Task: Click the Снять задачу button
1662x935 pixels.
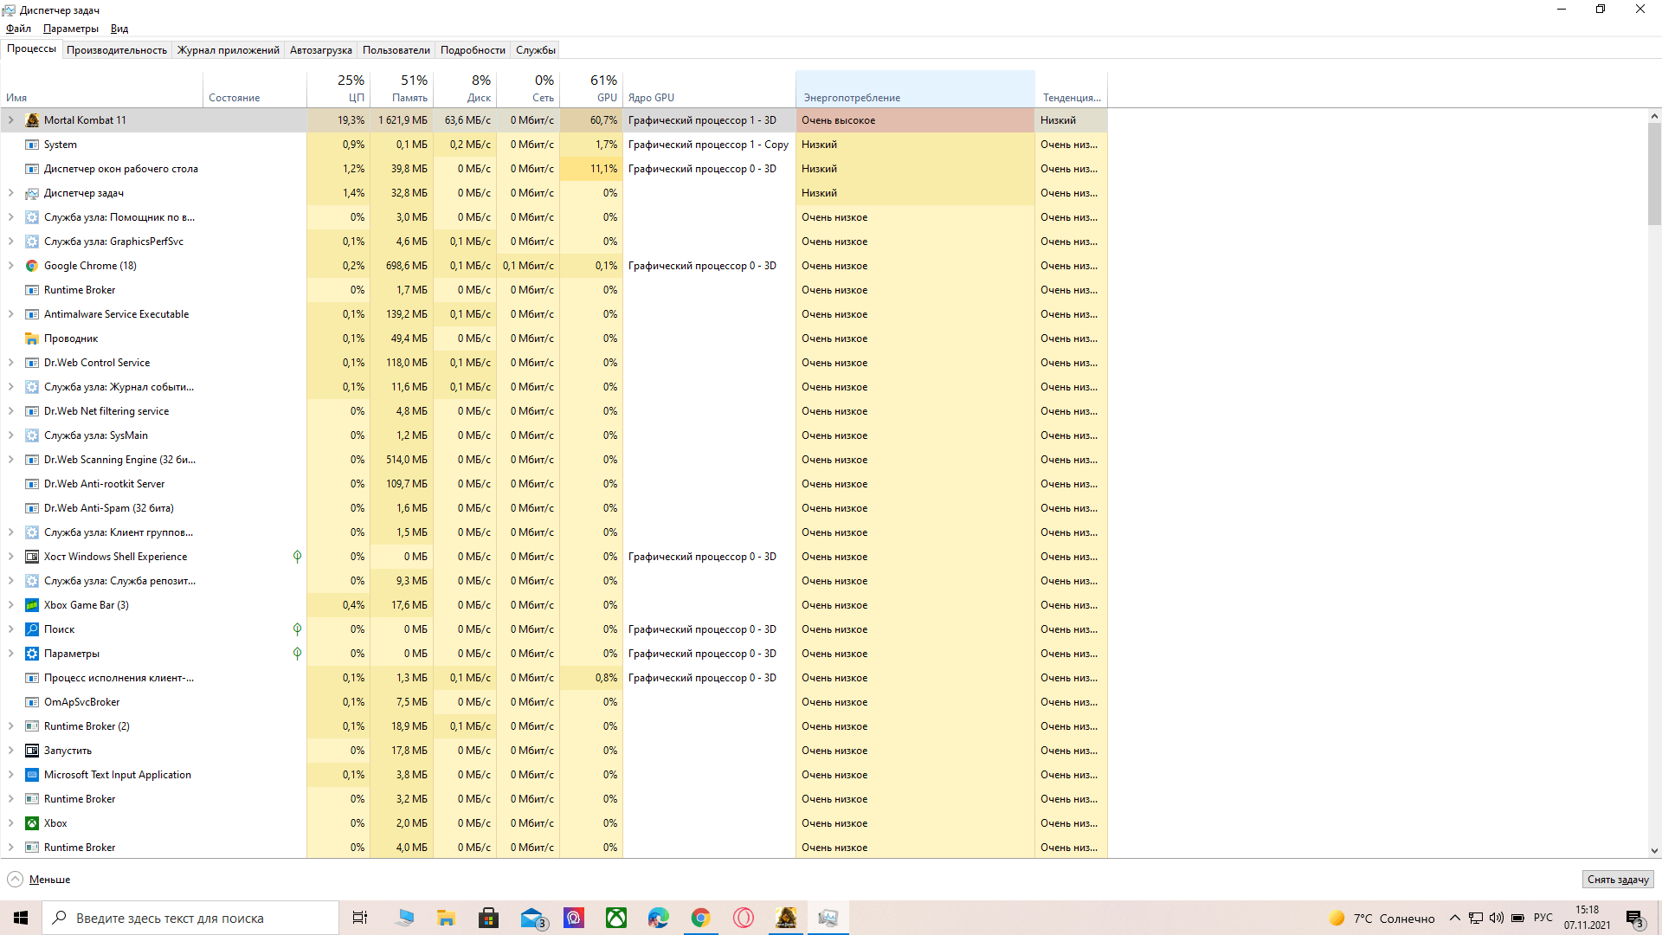Action: coord(1618,880)
